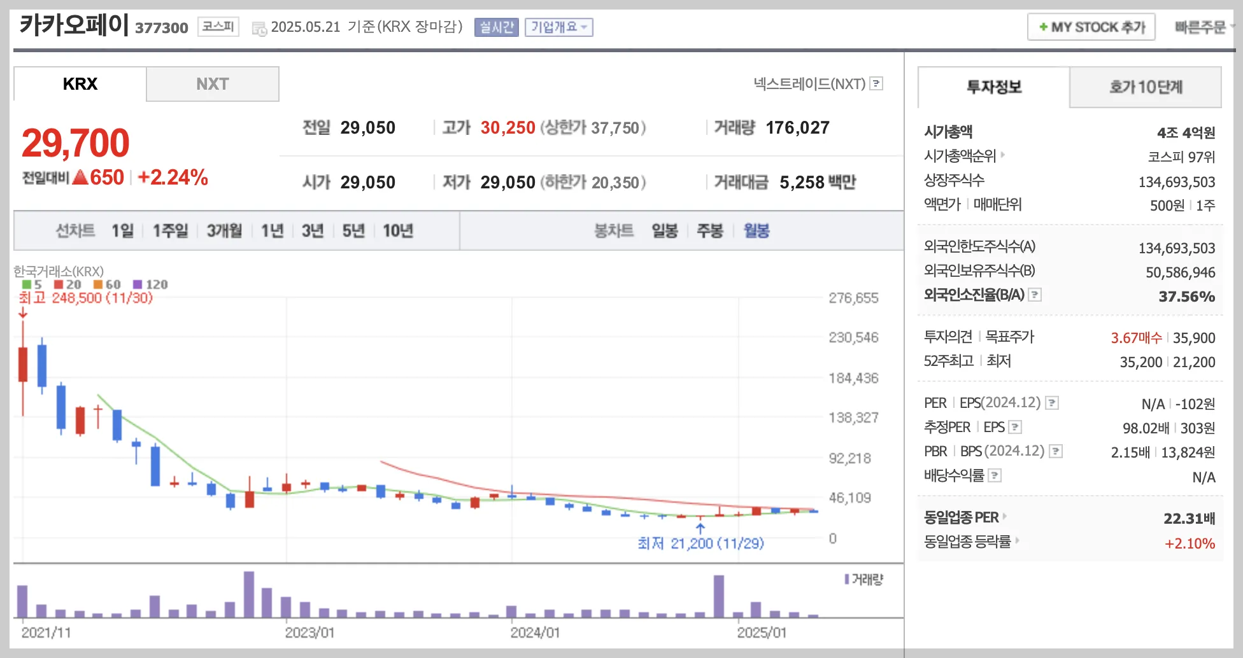
Task: Click the 카카오페이 stock name heading
Action: click(x=74, y=25)
